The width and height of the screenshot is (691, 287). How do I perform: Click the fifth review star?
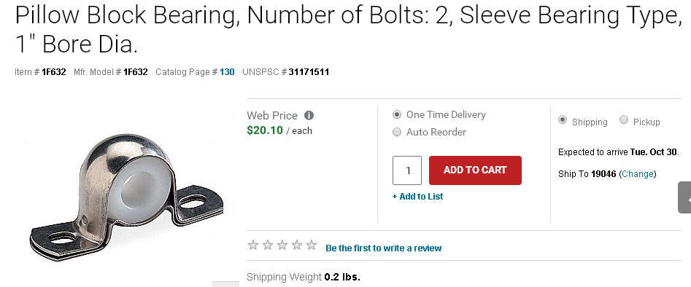(x=311, y=245)
